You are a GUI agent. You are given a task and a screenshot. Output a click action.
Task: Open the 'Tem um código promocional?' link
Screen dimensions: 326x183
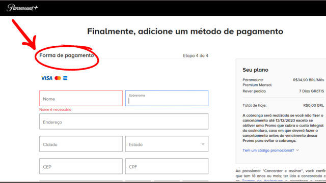pyautogui.click(x=268, y=150)
